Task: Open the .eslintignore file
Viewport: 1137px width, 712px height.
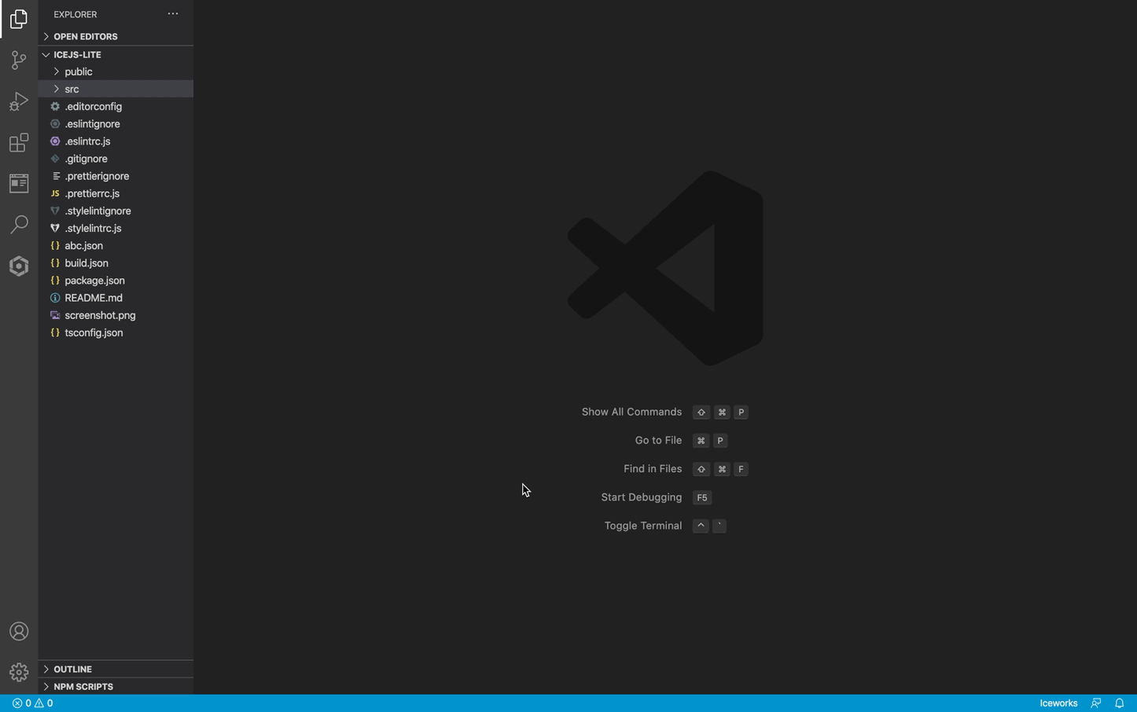Action: pyautogui.click(x=116, y=124)
